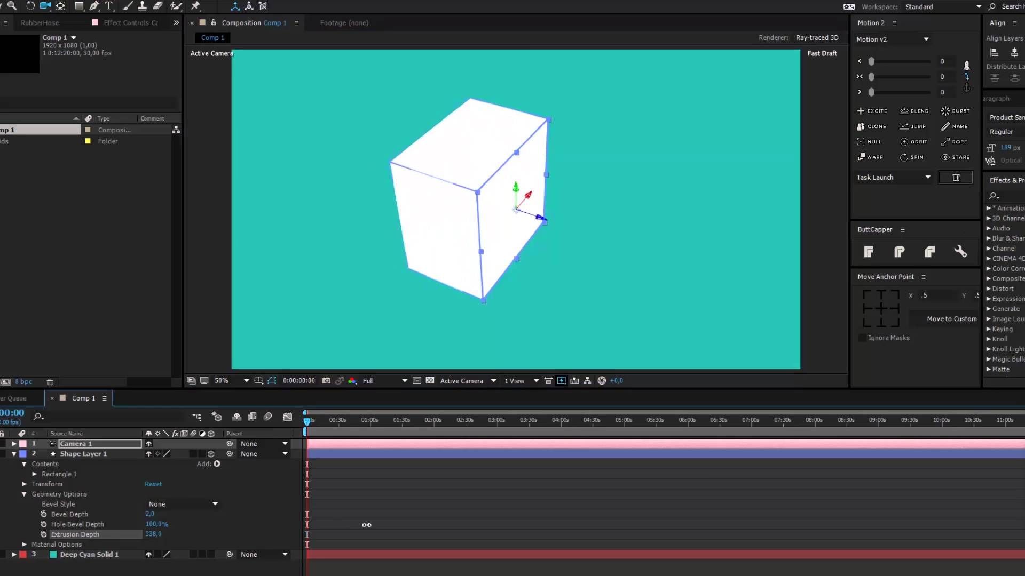Toggle Extrusion Depth stopwatch

click(44, 534)
